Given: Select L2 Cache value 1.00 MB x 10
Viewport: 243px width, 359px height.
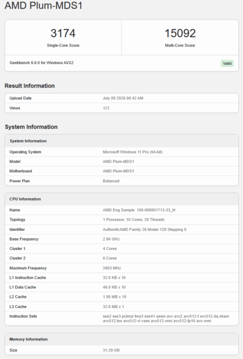Looking at the screenshot, I should 114,297.
